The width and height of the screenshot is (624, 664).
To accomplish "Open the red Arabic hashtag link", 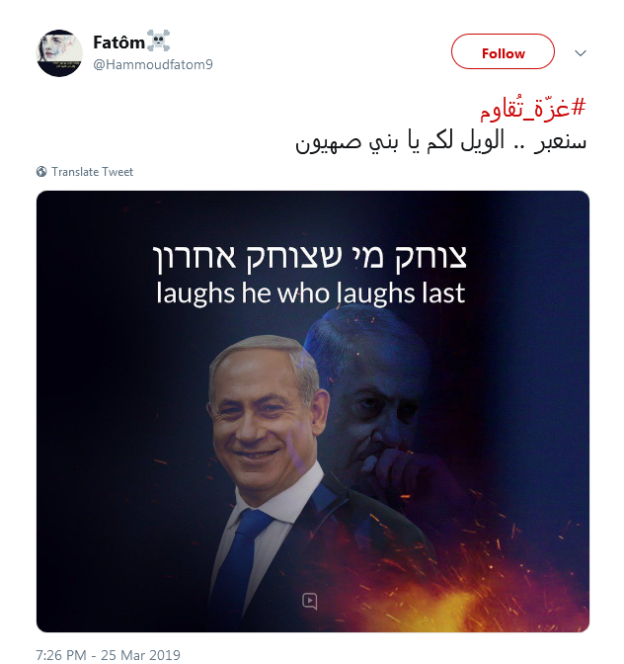I will click(x=532, y=108).
